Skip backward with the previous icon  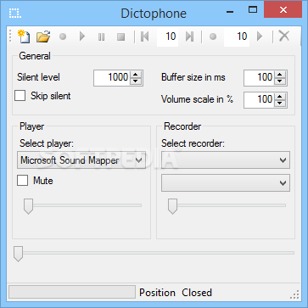coord(144,36)
